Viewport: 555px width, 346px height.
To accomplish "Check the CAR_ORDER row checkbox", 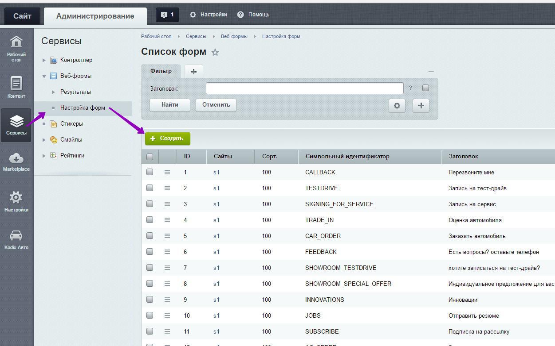I will [x=150, y=236].
